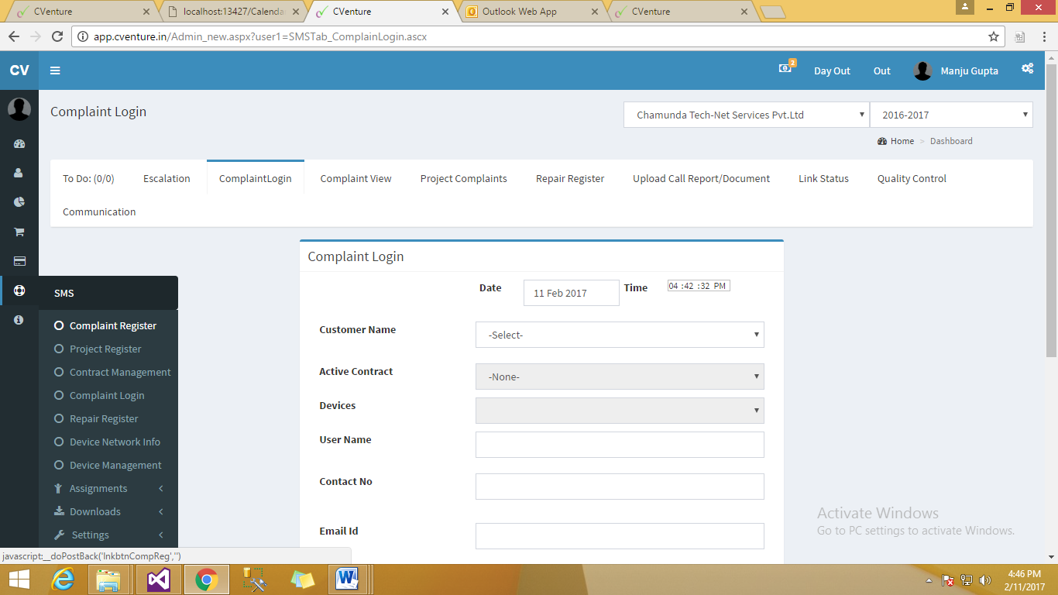The width and height of the screenshot is (1058, 595).
Task: Open the notifications icon with badge 2
Action: (x=786, y=69)
